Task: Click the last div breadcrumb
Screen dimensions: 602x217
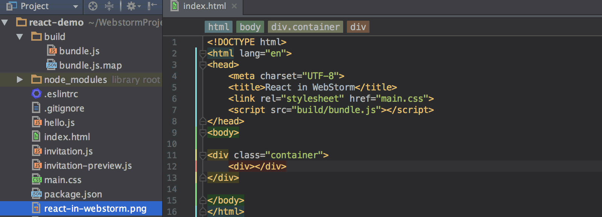Action: tap(358, 27)
